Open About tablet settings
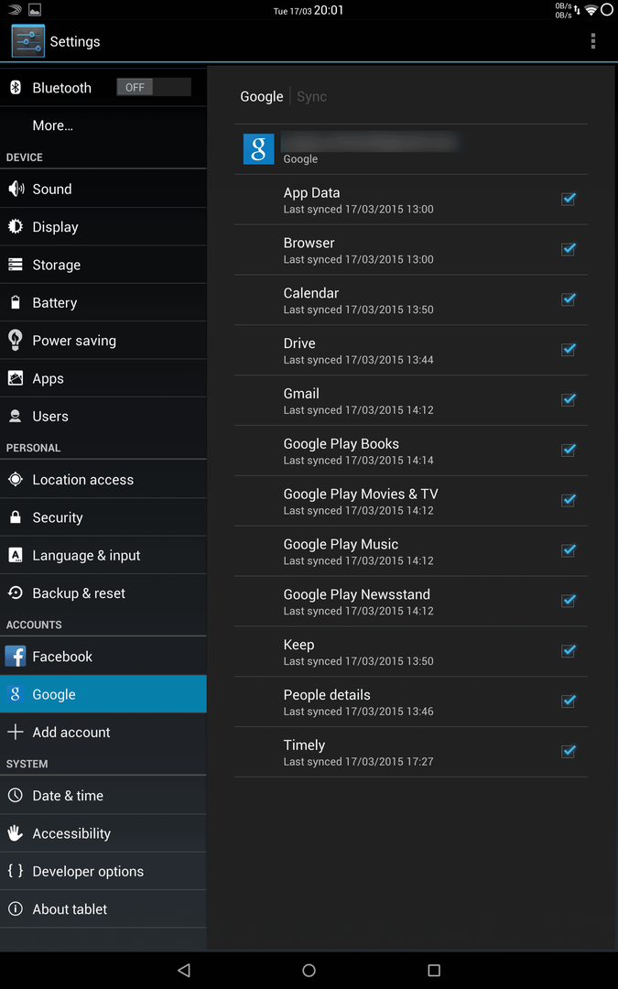Screen dimensions: 618x989 click(x=103, y=909)
